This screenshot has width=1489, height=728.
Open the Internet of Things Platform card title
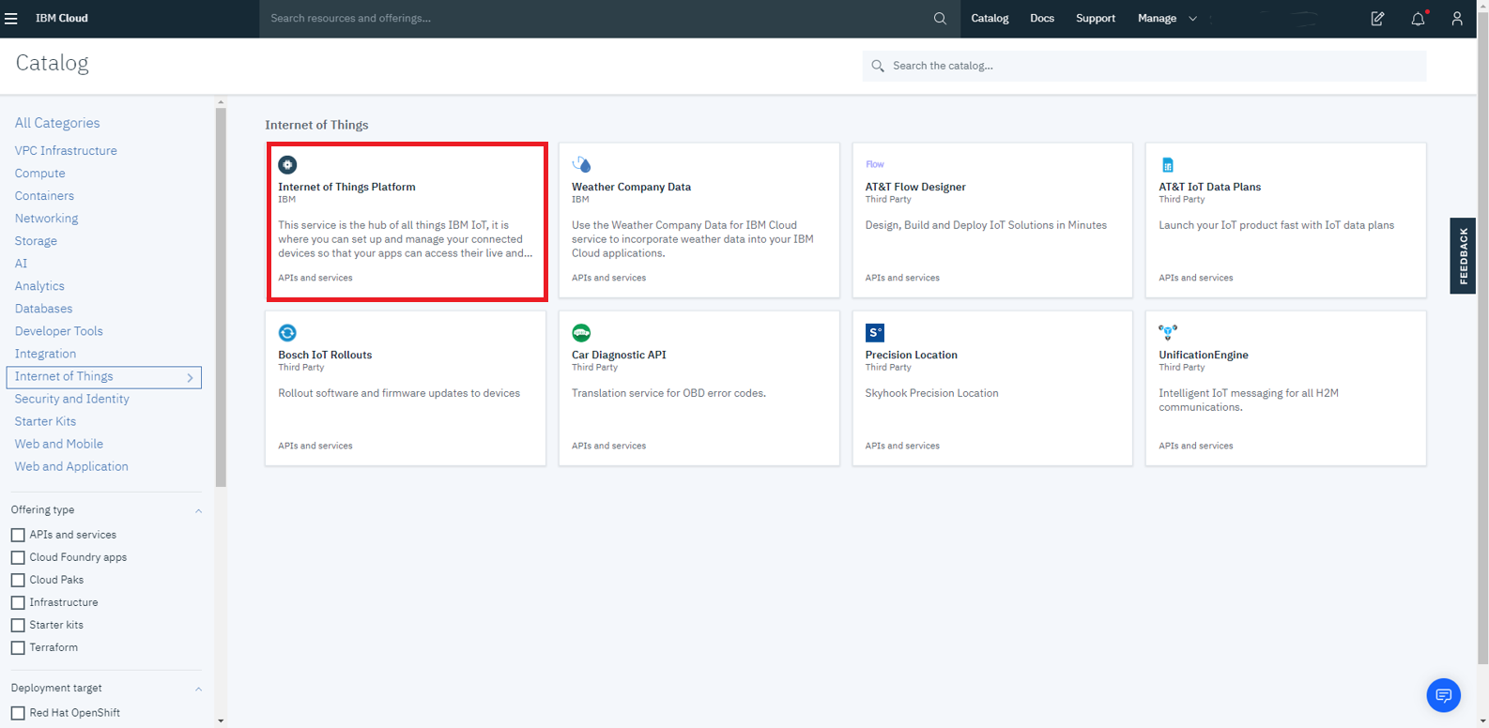click(346, 187)
